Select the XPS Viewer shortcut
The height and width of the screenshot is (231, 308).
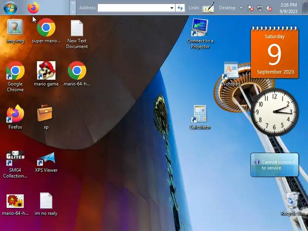tap(46, 162)
